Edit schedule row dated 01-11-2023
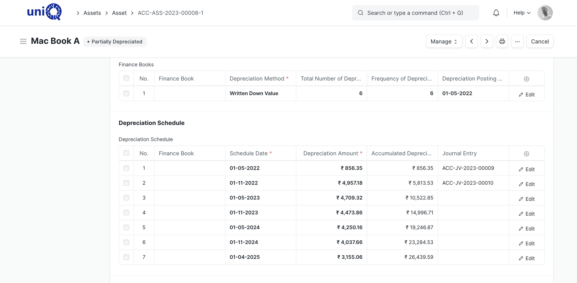Image resolution: width=577 pixels, height=283 pixels. coord(527,214)
